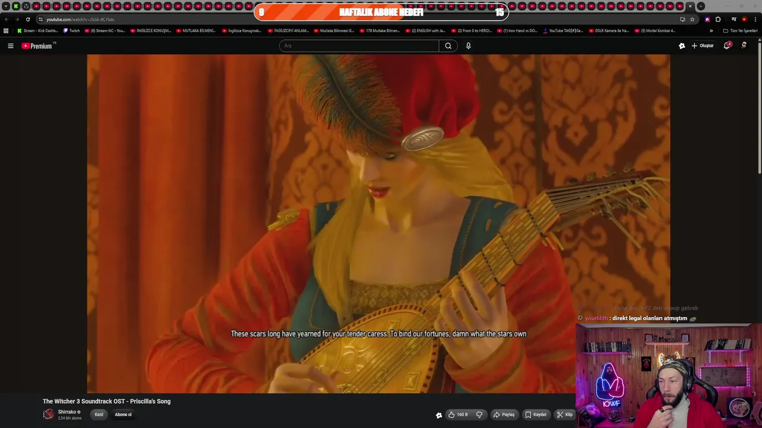Open the İngilizce Konuşmak... bookmark

242,30
